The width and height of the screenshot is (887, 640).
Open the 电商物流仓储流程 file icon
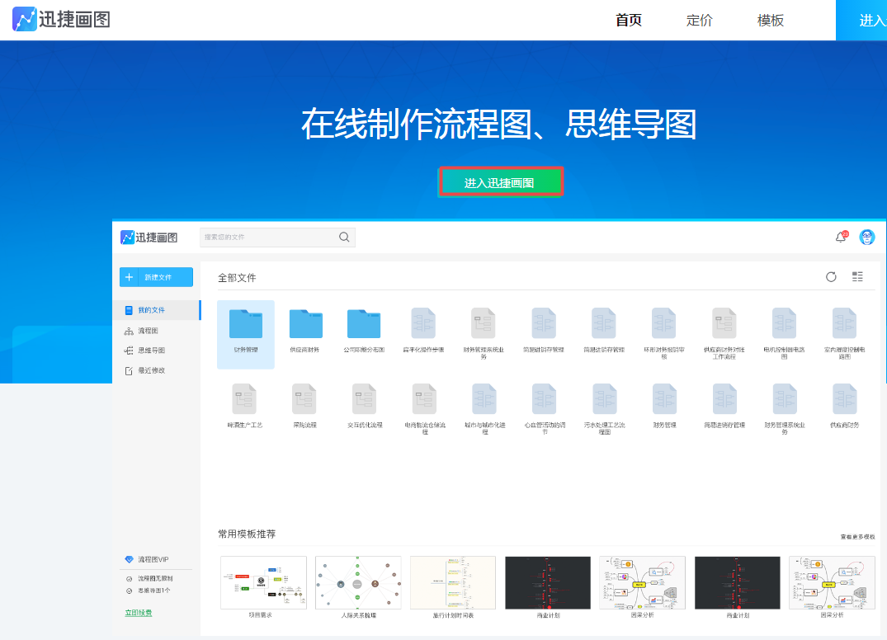coord(424,399)
